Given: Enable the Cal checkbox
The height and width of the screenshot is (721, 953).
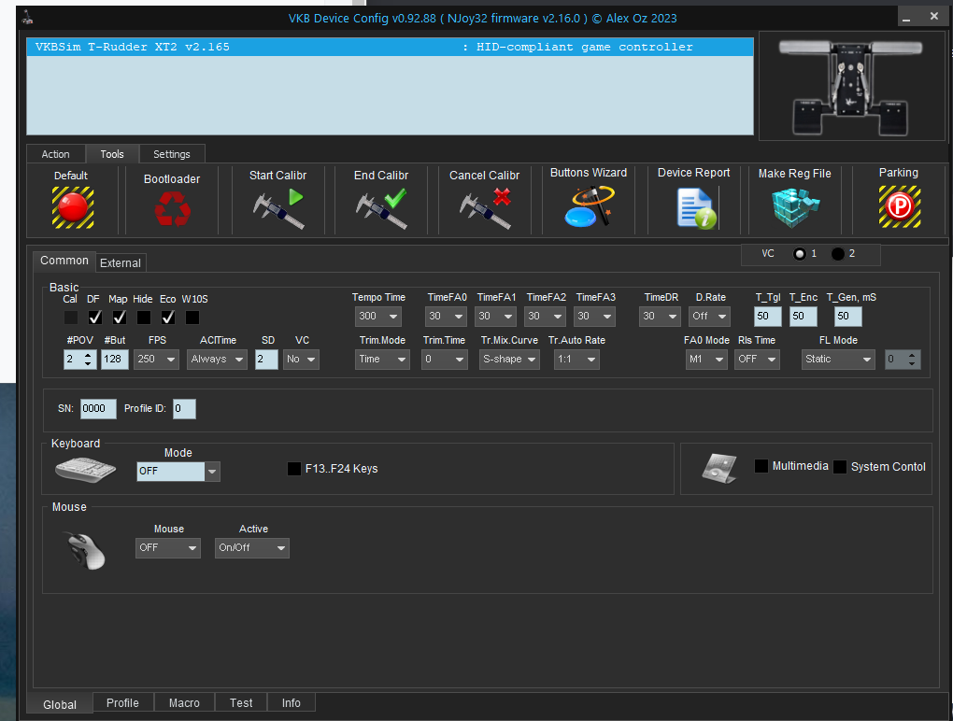Looking at the screenshot, I should pyautogui.click(x=70, y=317).
